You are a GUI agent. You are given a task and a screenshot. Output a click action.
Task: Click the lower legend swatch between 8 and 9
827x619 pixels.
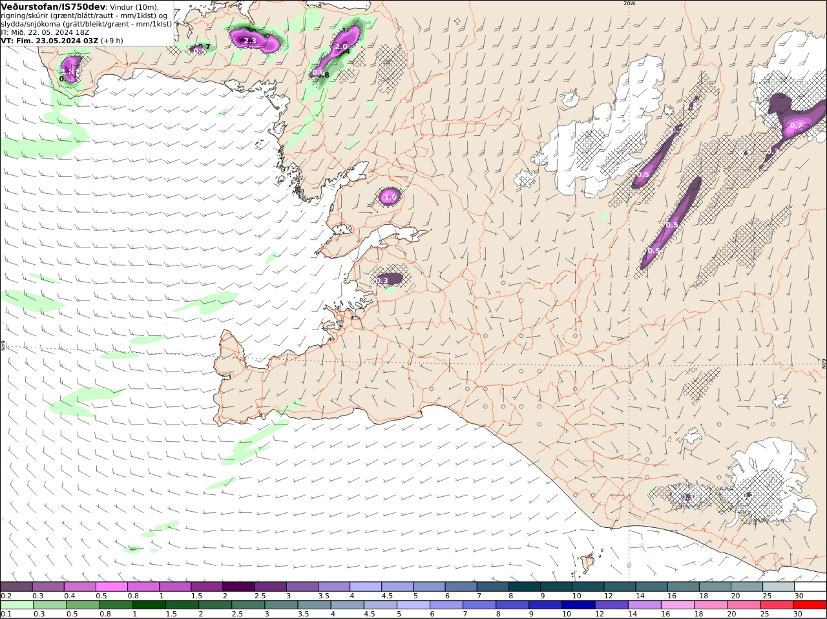pyautogui.click(x=512, y=605)
